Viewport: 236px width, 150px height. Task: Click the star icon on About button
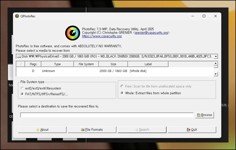coord(38,130)
